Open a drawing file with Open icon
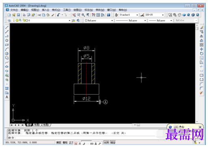Image resolution: width=211 pixels, height=147 pixels. (x=14, y=15)
